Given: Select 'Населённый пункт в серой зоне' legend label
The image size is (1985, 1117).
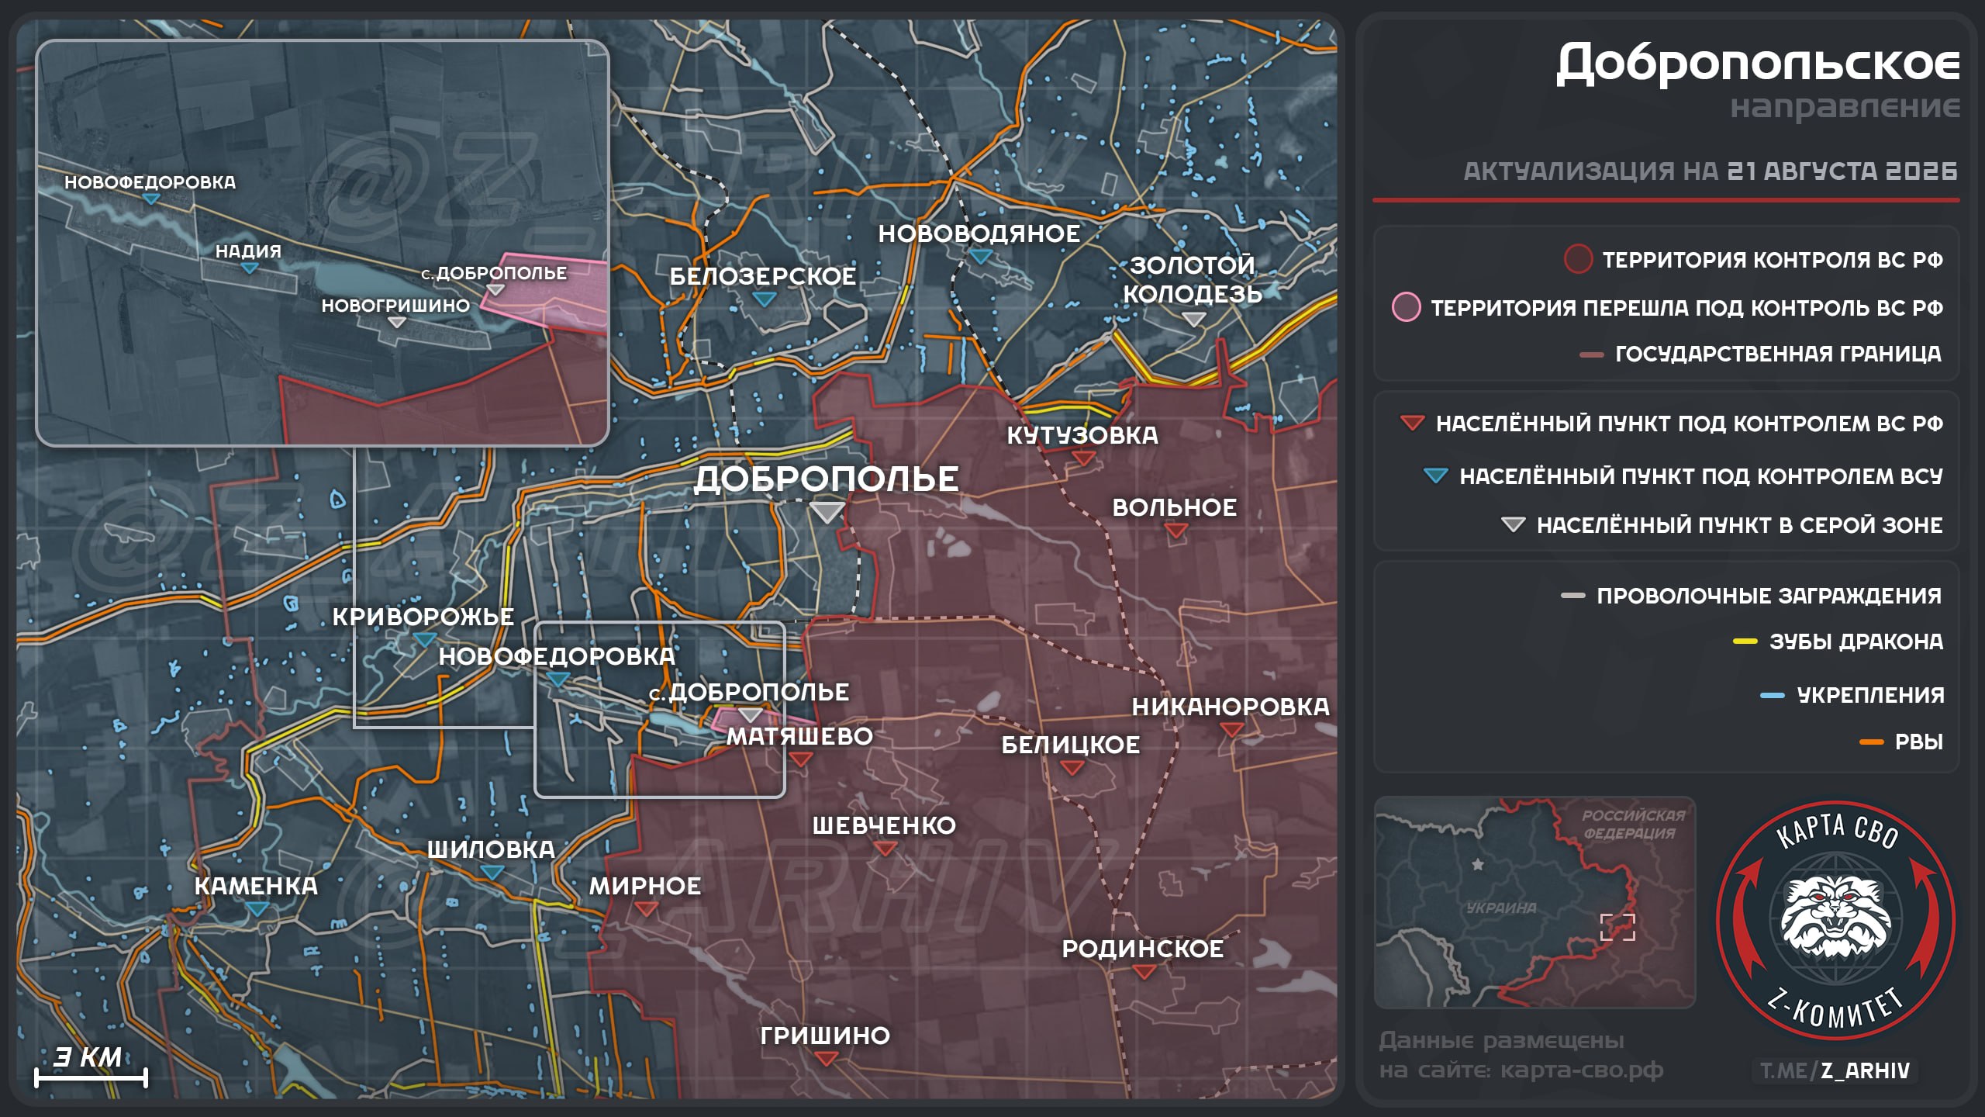Looking at the screenshot, I should [x=1740, y=525].
